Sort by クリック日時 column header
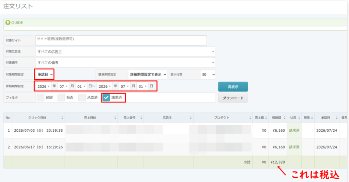Image resolution: width=349 pixels, height=182 pixels. (x=38, y=118)
